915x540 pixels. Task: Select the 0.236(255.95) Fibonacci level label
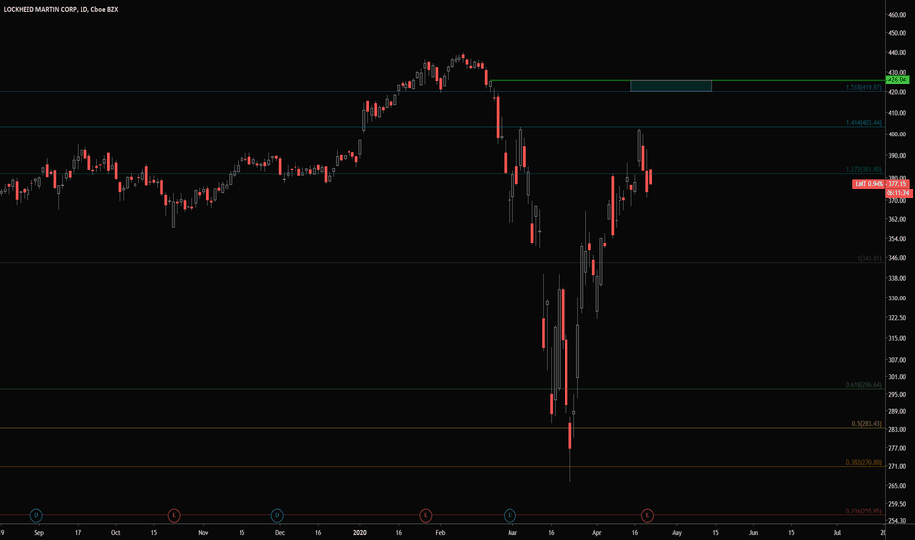click(864, 511)
